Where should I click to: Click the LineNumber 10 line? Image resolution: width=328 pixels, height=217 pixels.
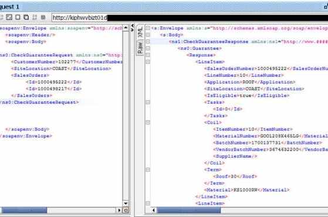point(244,75)
